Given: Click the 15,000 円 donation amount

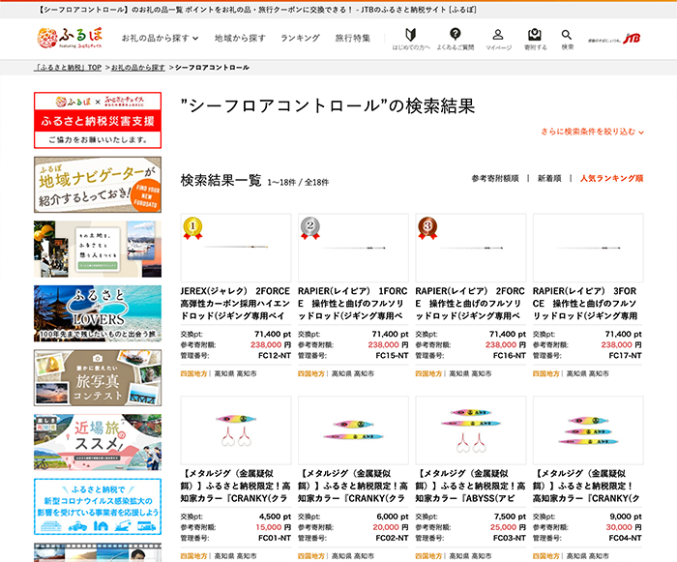Looking at the screenshot, I should [274, 527].
